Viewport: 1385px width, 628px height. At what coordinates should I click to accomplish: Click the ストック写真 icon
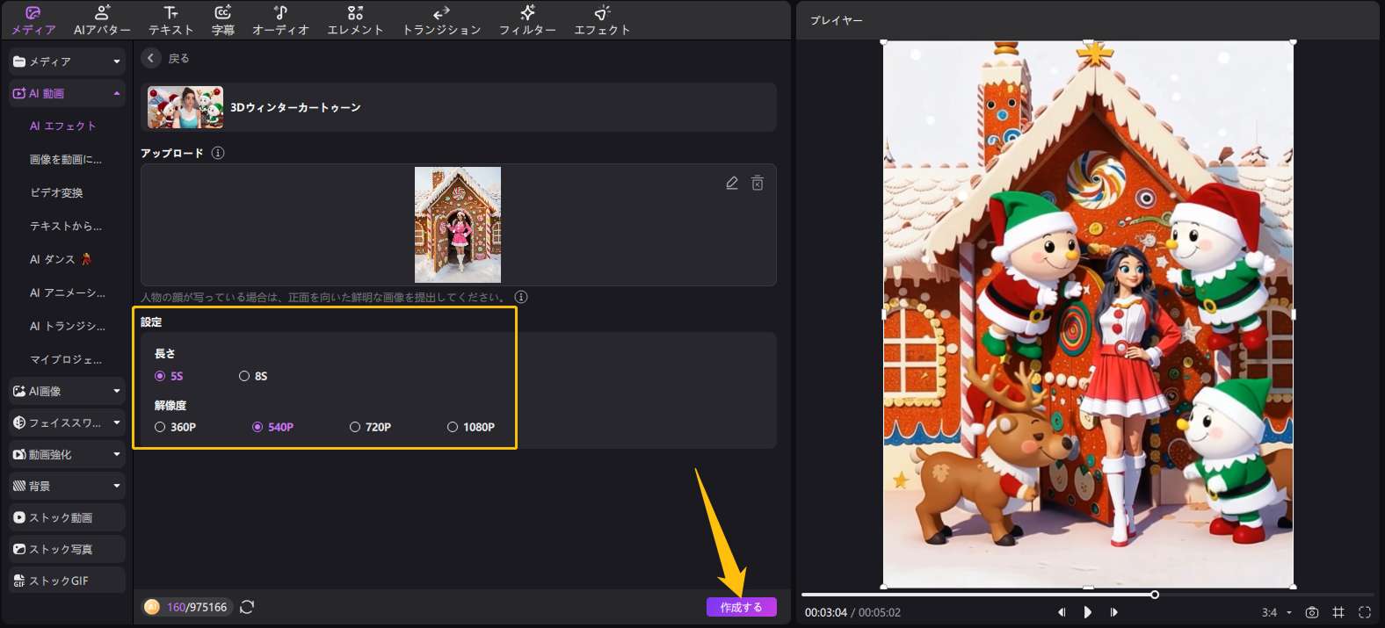[x=19, y=549]
